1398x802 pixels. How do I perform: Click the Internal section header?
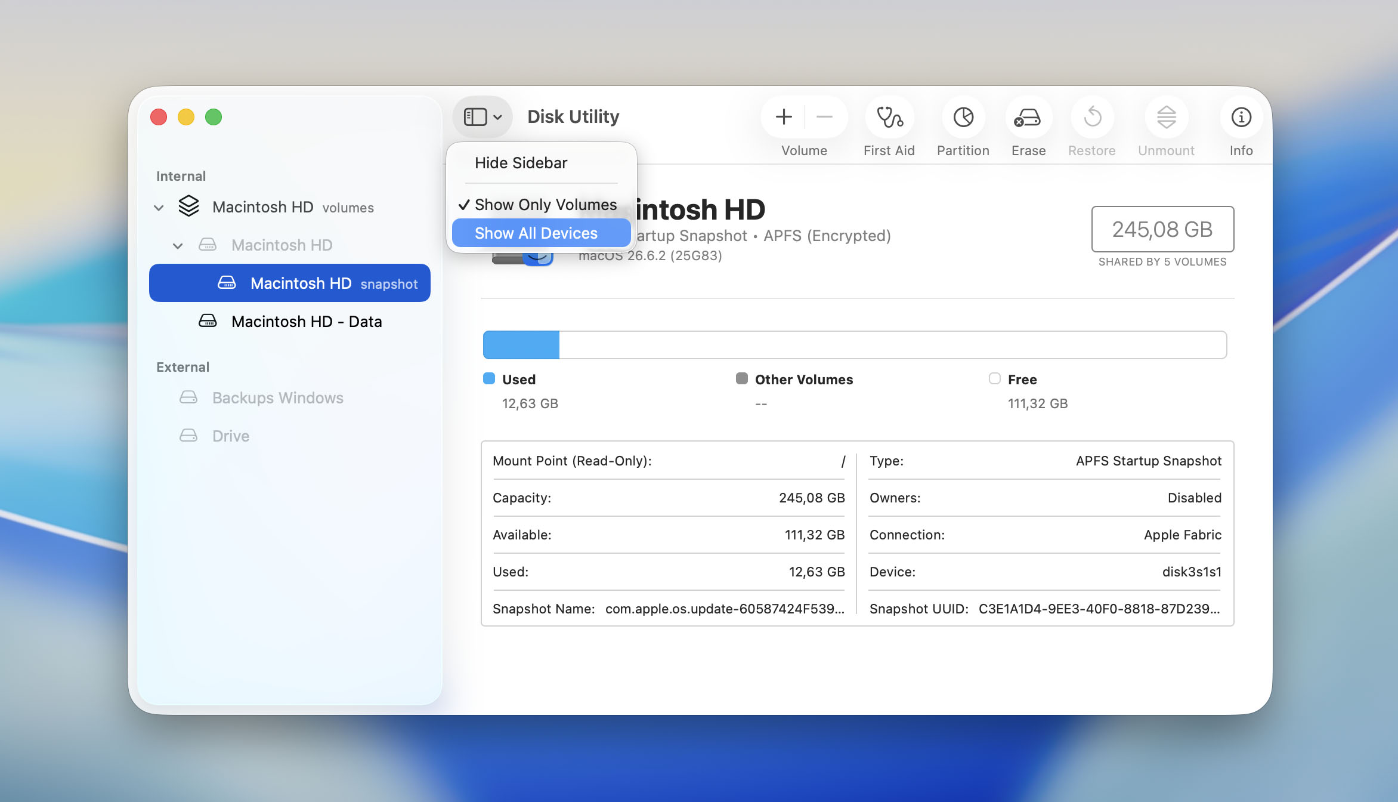181,176
